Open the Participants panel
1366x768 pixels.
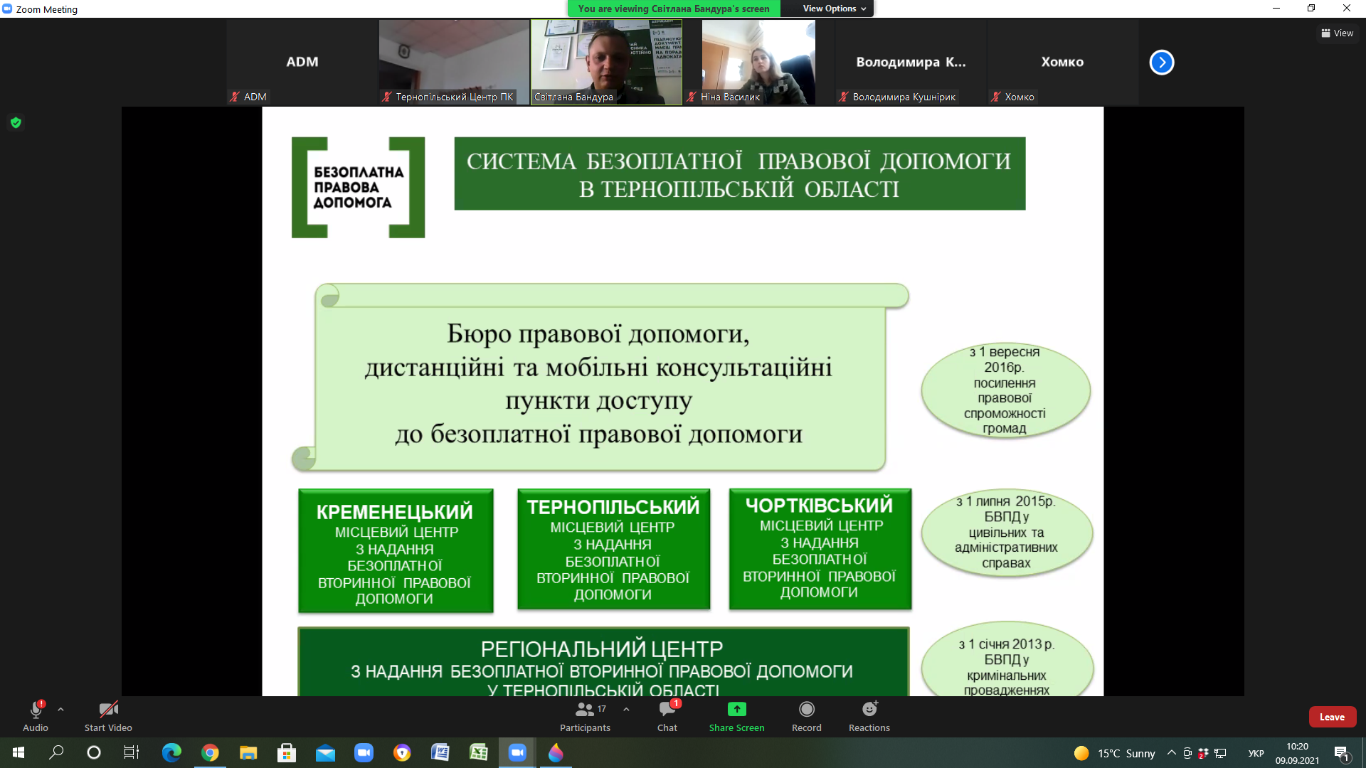pos(585,716)
